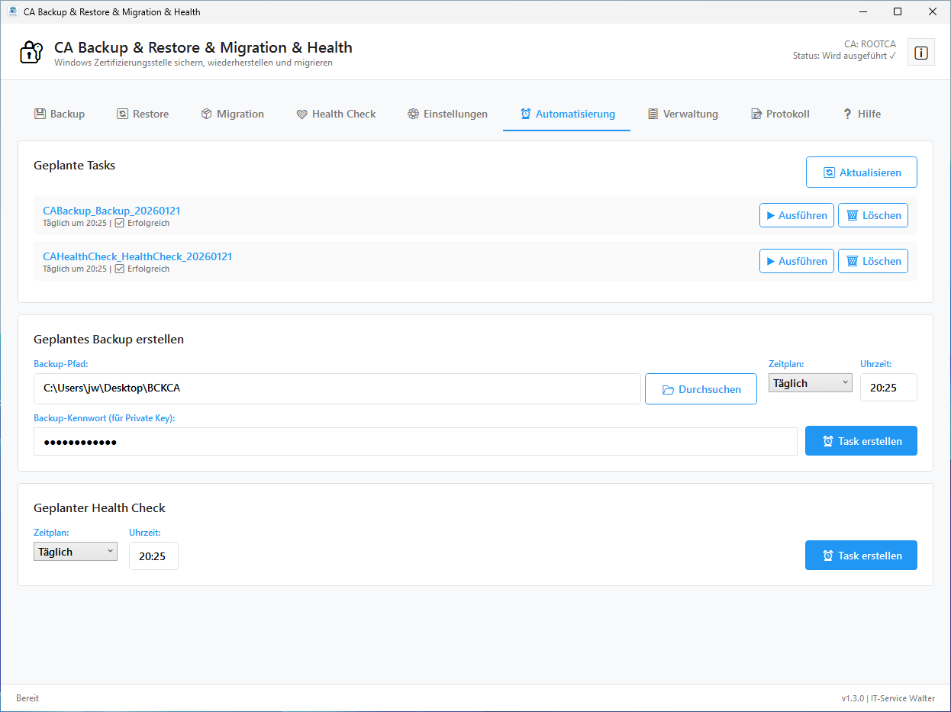Viewport: 951px width, 712px height.
Task: Click the gear icon on Einstellungen tab
Action: click(413, 114)
